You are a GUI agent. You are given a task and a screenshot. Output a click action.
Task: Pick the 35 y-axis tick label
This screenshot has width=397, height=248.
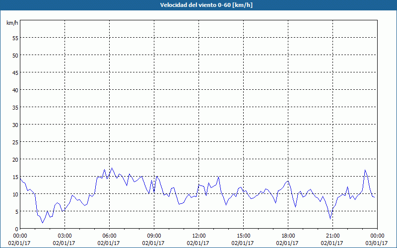15,107
